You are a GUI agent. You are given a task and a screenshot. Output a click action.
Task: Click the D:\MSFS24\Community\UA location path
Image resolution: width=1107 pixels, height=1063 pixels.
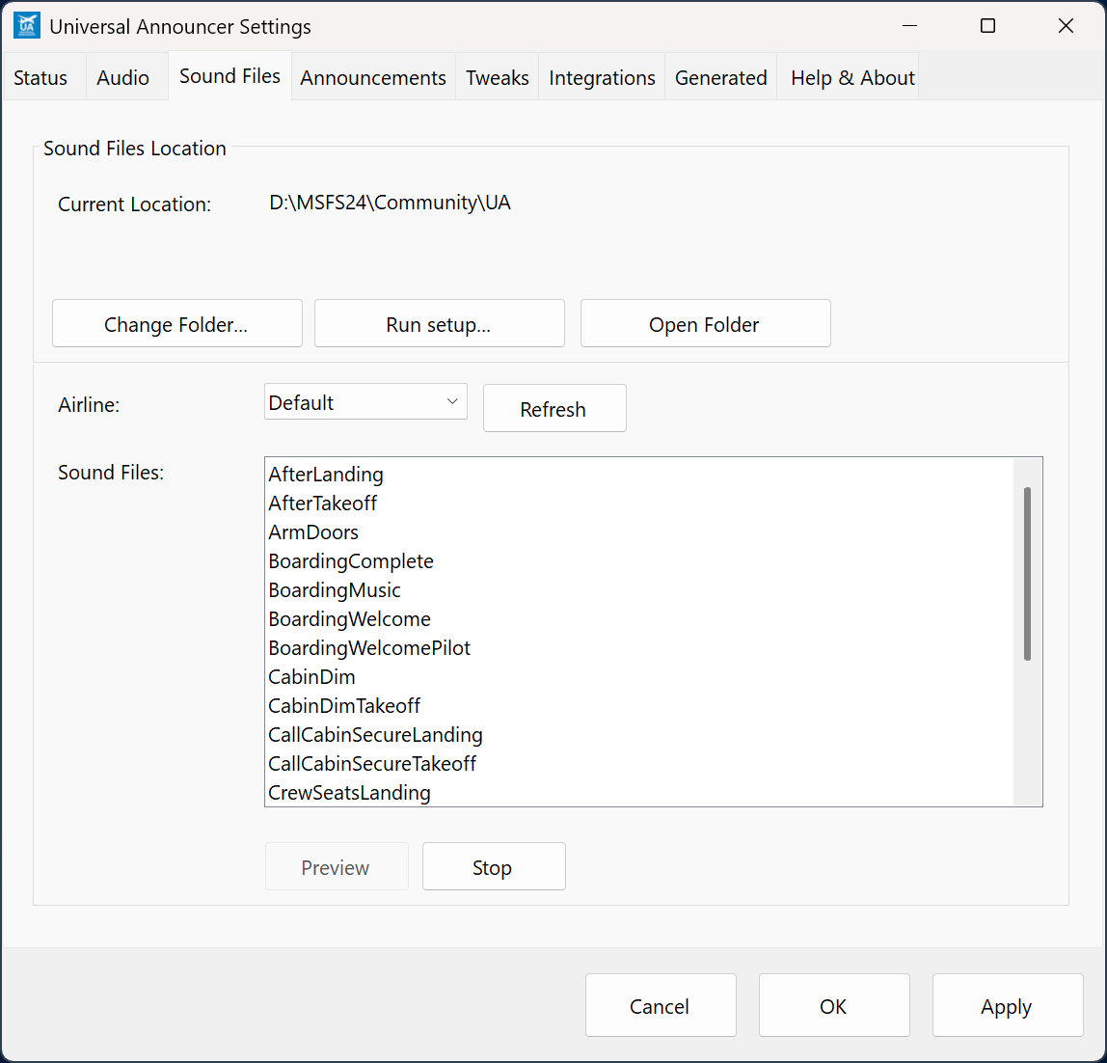pos(390,203)
